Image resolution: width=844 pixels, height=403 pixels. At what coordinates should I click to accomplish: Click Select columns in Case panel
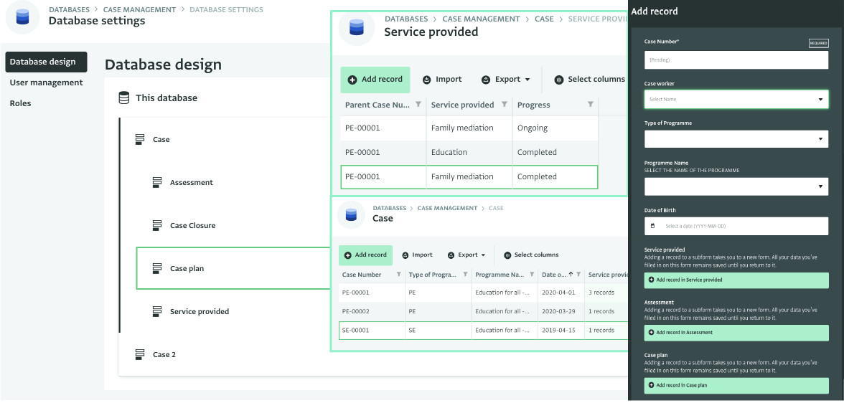531,255
